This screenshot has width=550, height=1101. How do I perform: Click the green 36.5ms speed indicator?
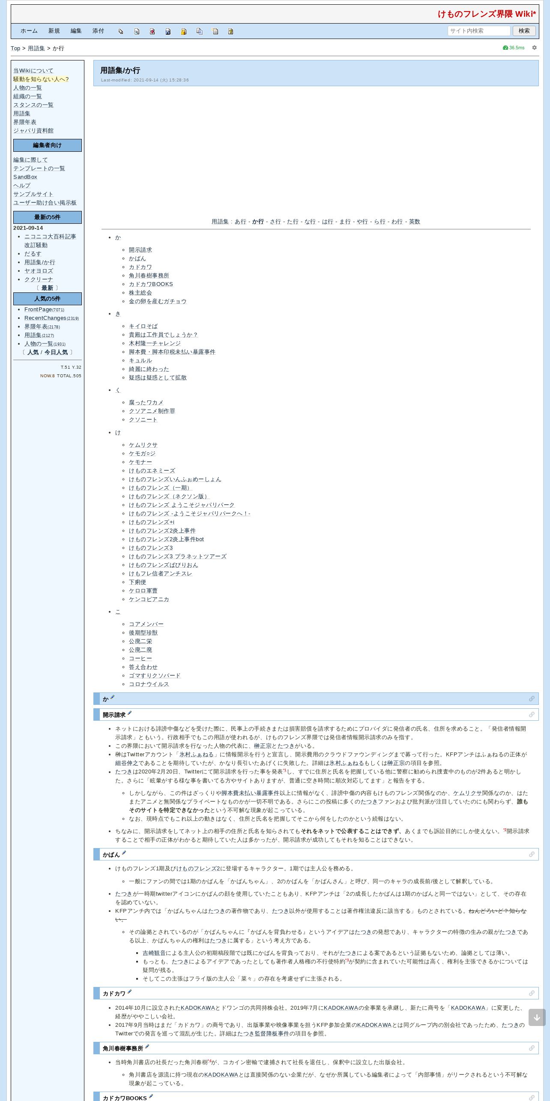514,48
